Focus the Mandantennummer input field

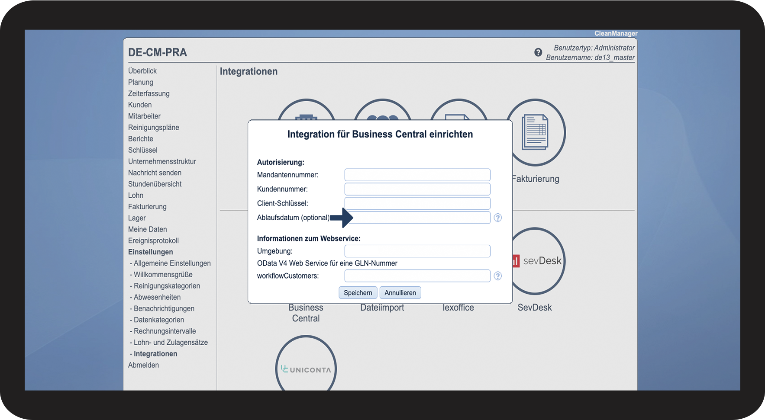click(417, 175)
